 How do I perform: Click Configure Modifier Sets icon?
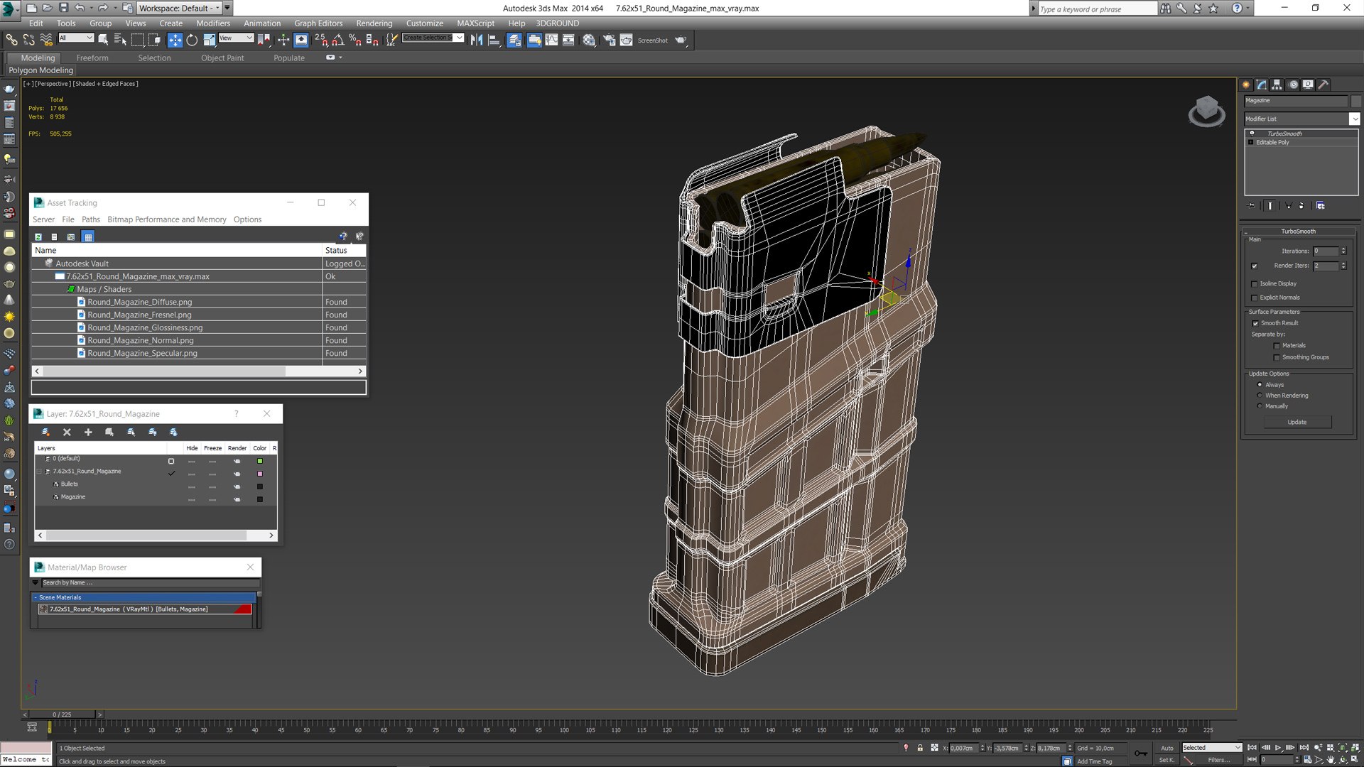(x=1321, y=206)
